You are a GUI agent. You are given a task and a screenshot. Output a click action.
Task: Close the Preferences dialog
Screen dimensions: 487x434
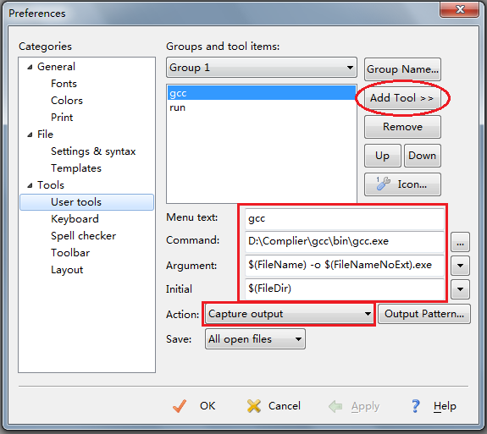tap(460, 9)
